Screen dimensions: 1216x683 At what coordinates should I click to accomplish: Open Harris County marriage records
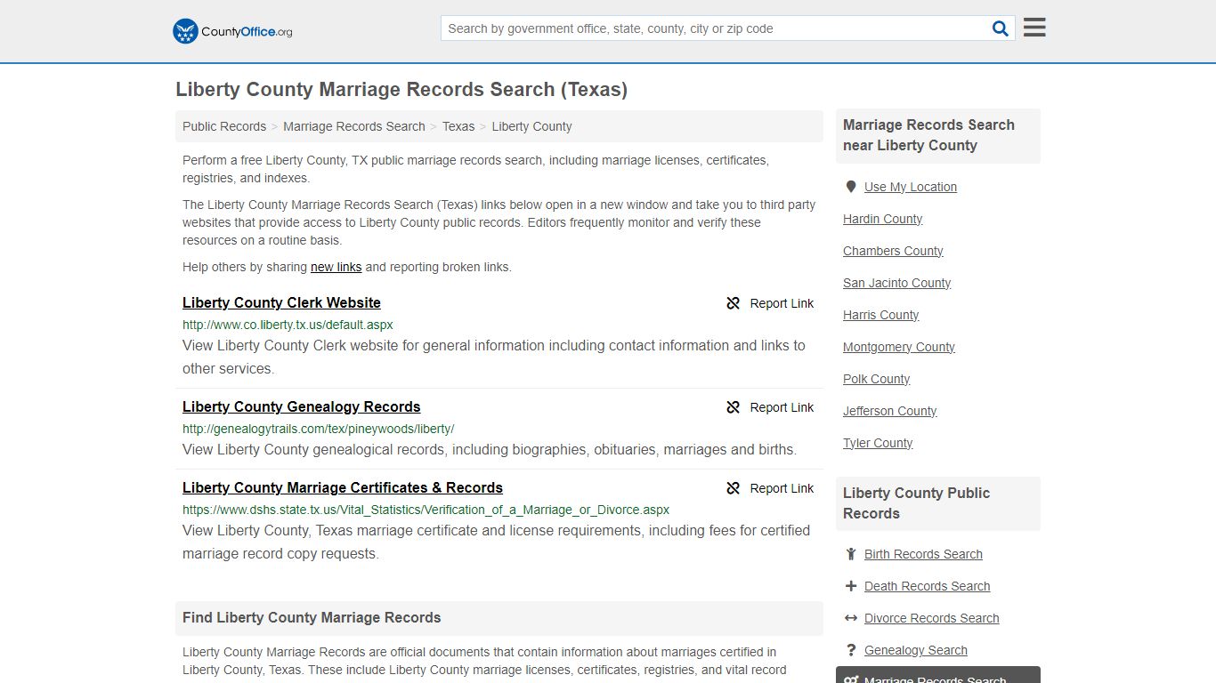(880, 315)
